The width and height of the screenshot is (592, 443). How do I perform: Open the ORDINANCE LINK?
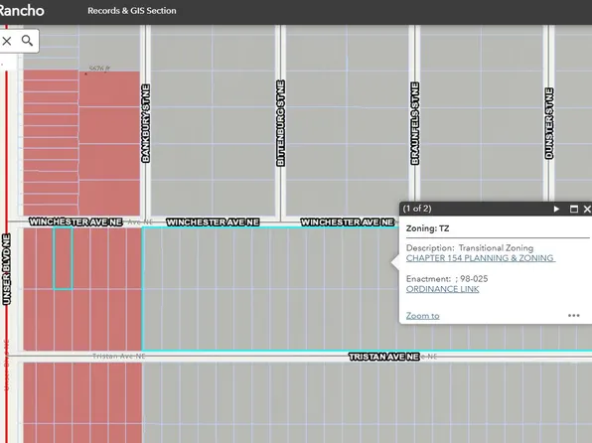click(442, 289)
